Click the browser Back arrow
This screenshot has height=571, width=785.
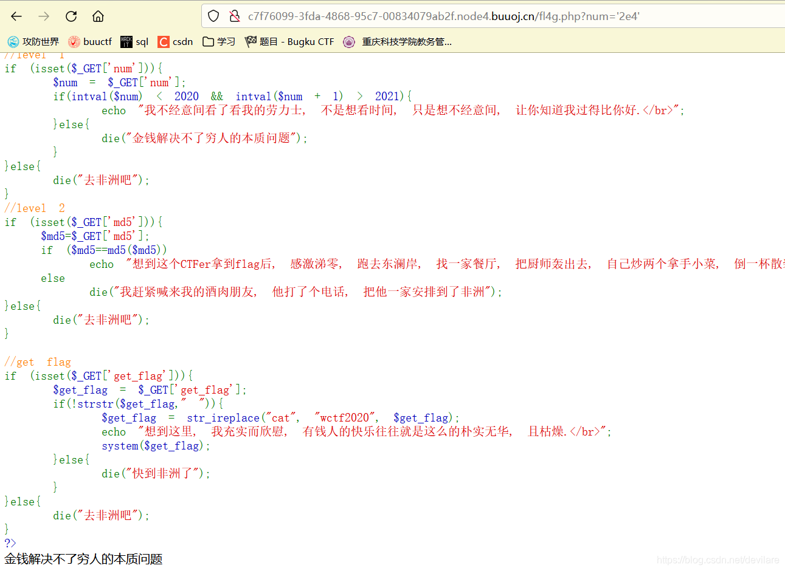click(16, 16)
